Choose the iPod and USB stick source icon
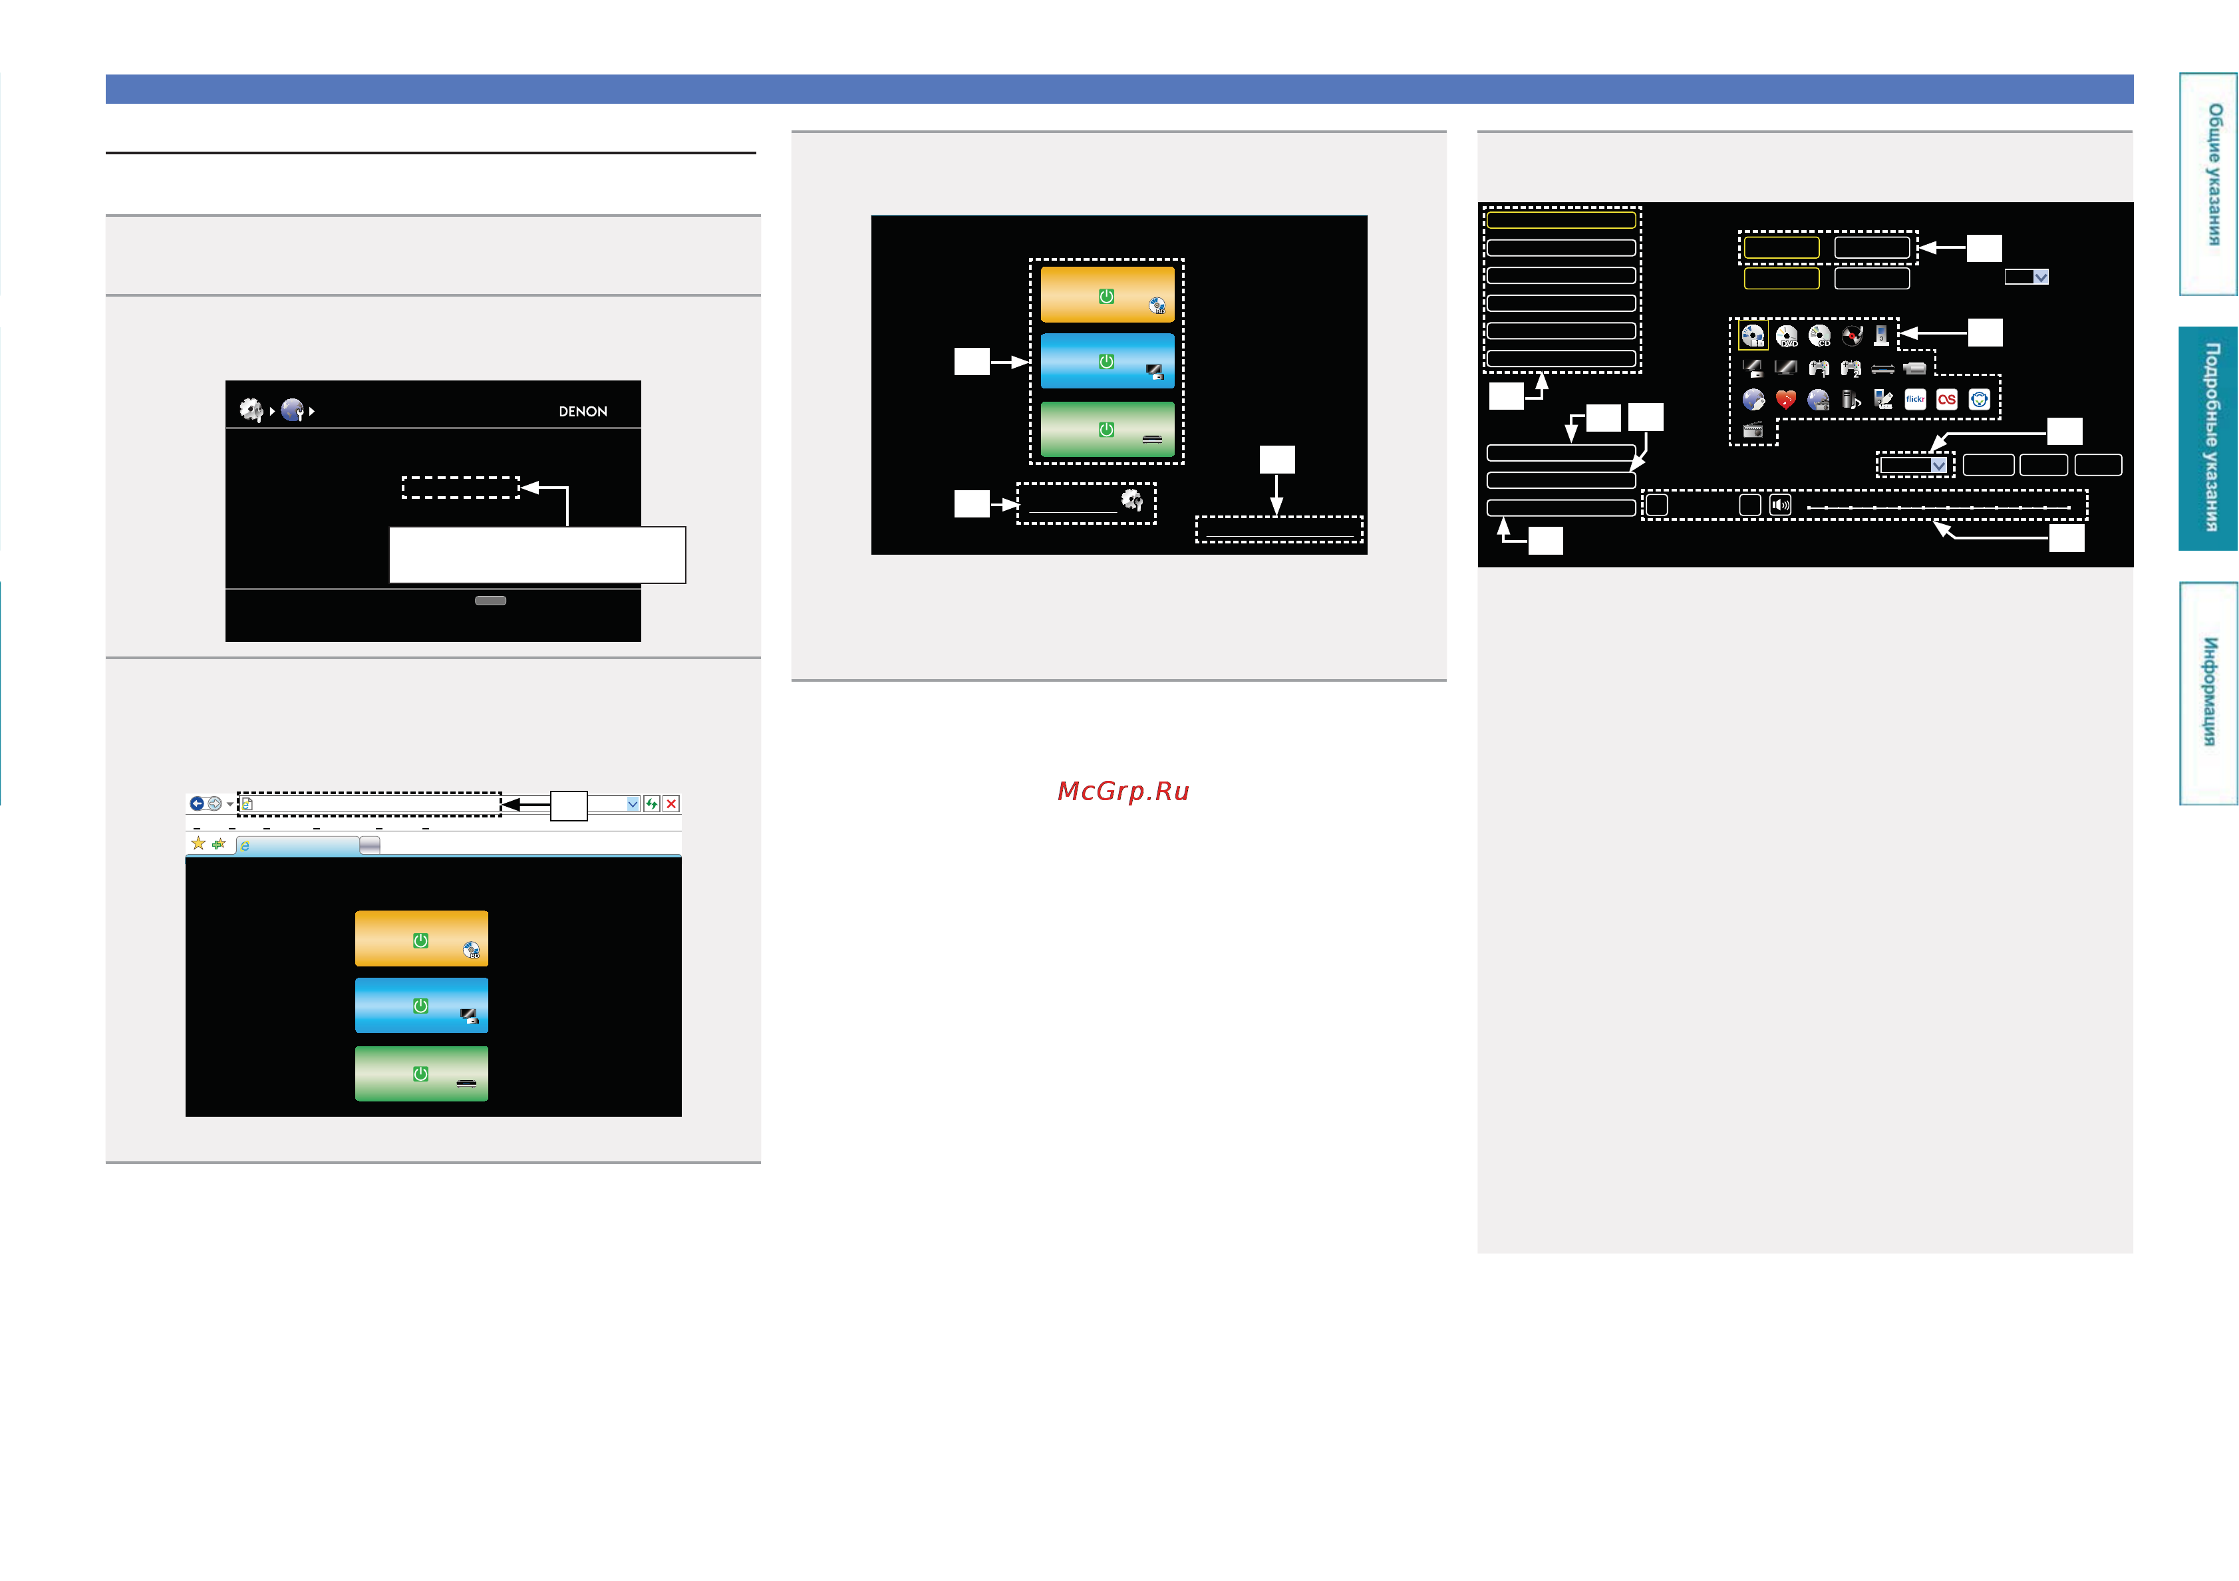The width and height of the screenshot is (2239, 1581). pyautogui.click(x=1883, y=400)
